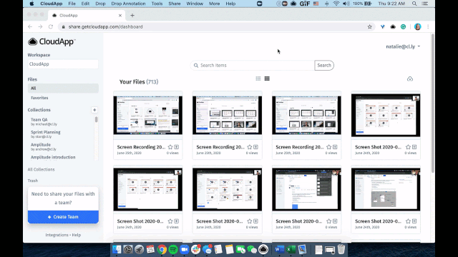Click the CloudApp logo in sidebar
This screenshot has height=257, width=458.
pyautogui.click(x=52, y=41)
